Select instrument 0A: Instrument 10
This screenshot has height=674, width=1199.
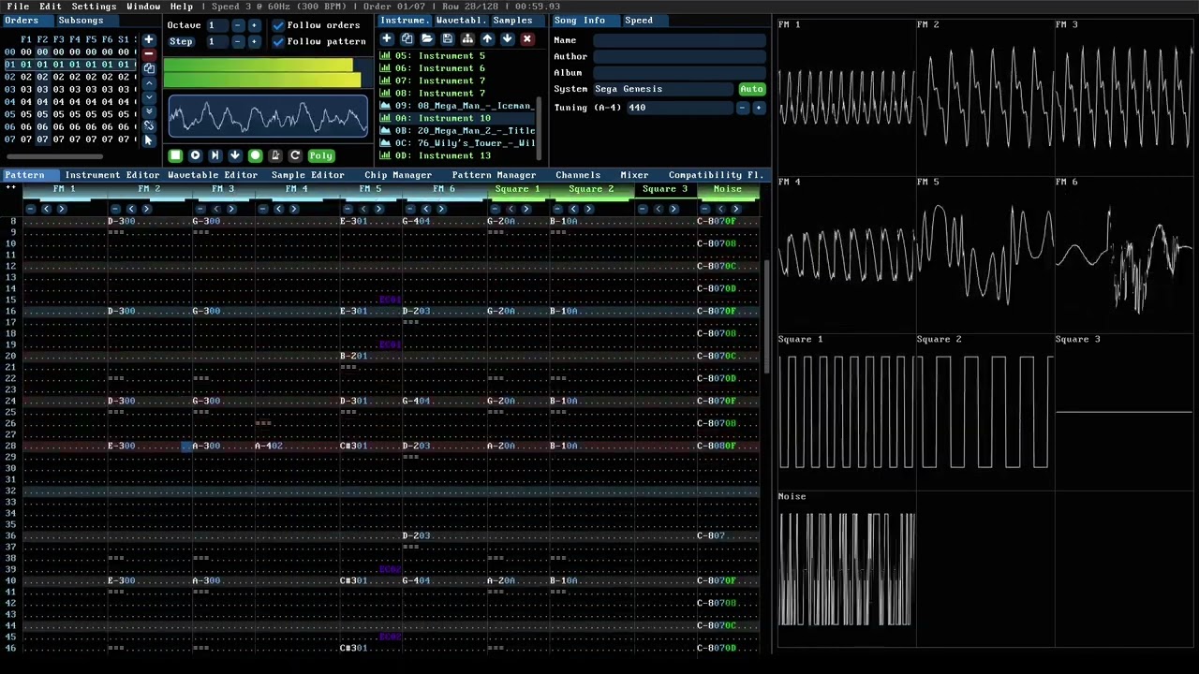click(x=457, y=118)
